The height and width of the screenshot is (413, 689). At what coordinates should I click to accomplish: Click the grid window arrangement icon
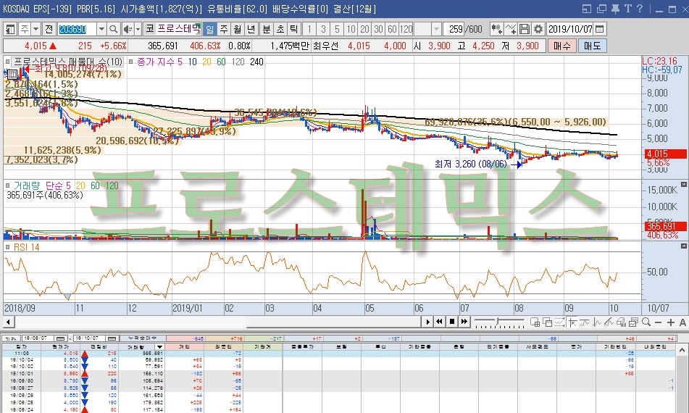tap(535, 322)
